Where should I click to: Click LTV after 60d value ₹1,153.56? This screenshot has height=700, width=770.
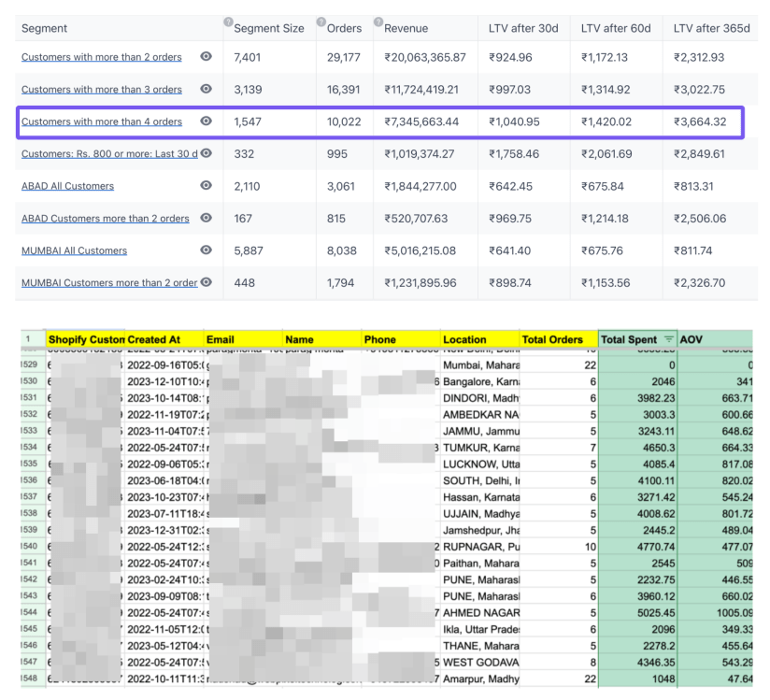(x=605, y=283)
